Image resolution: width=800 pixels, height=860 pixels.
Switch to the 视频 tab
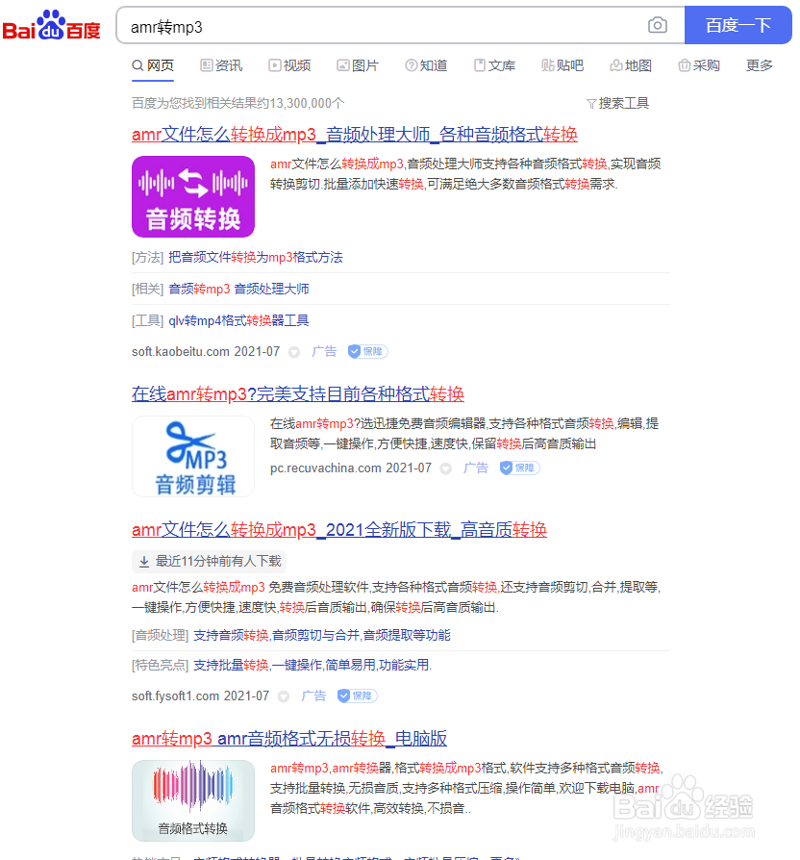(289, 65)
